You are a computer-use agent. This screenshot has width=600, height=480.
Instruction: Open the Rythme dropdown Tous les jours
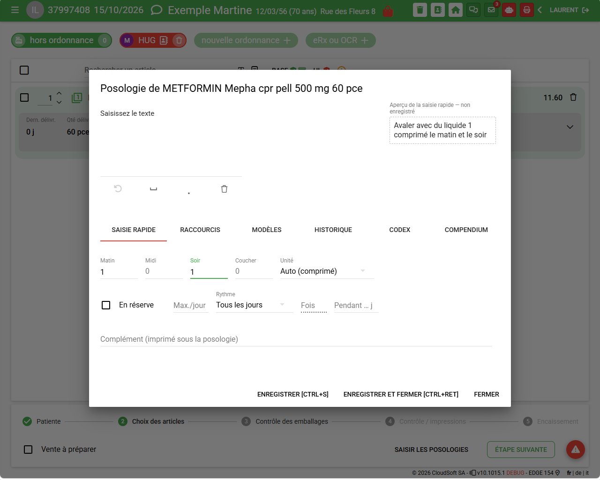pyautogui.click(x=255, y=305)
